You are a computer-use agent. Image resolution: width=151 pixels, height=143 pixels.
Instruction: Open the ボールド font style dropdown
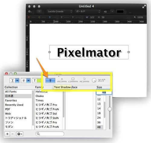click(x=88, y=12)
